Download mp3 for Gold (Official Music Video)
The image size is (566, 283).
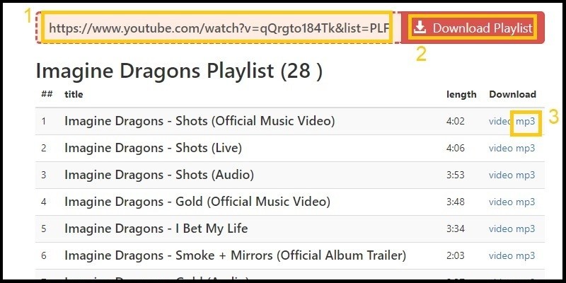pos(526,202)
